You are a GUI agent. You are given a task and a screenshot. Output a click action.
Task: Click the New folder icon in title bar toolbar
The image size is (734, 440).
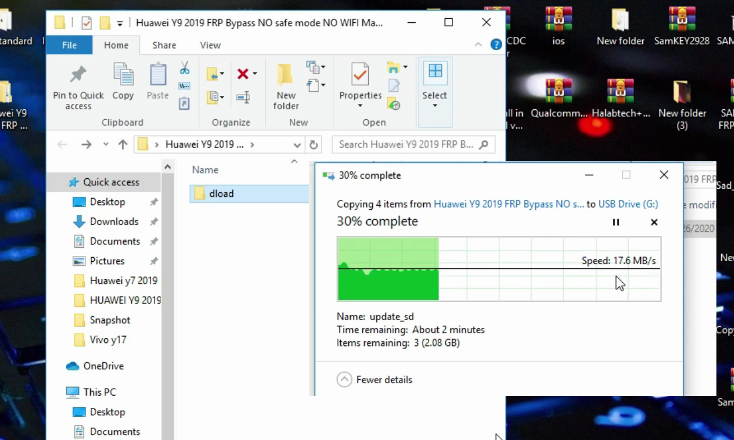point(105,23)
